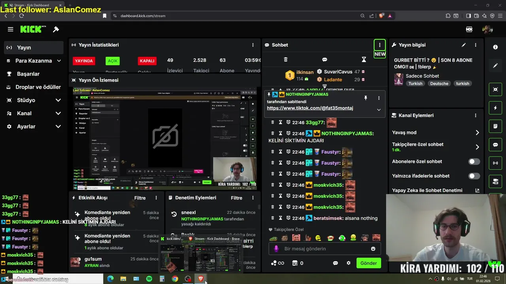Click the hourglass icon under Sohbet header
Viewport: 506px width, 284px height.
click(364, 60)
